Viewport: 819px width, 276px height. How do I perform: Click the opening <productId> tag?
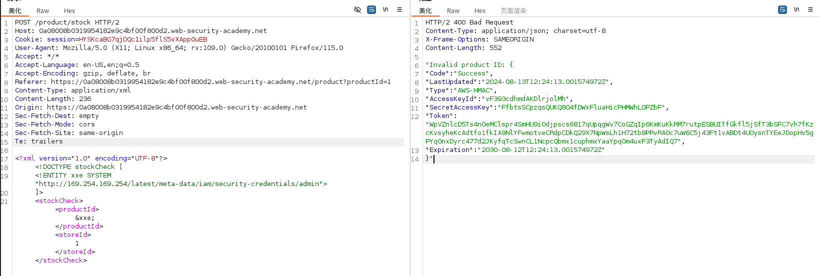pos(77,209)
